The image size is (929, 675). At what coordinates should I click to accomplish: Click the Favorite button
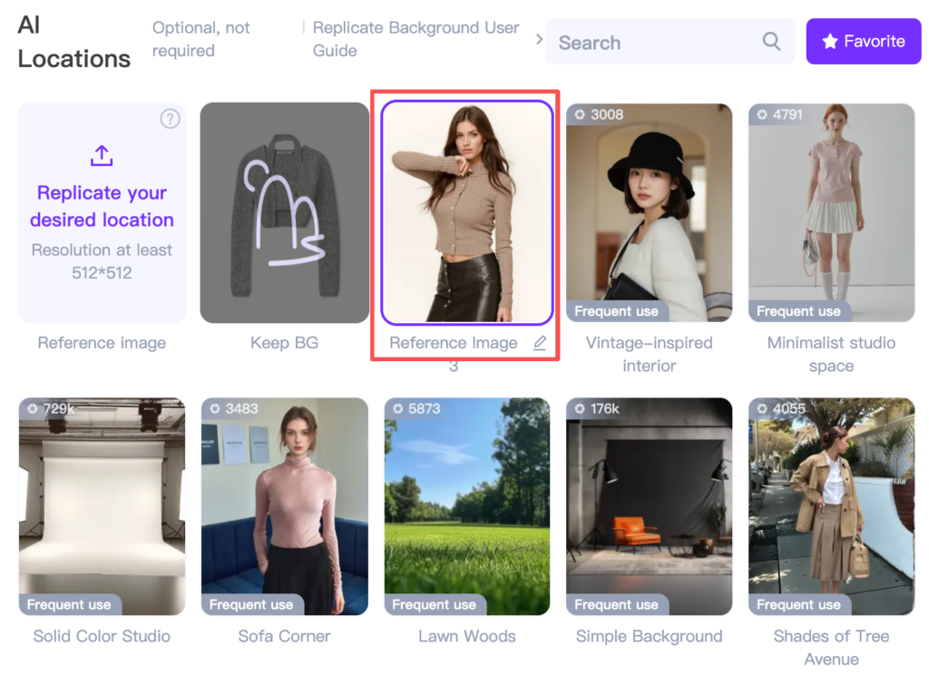click(x=863, y=42)
